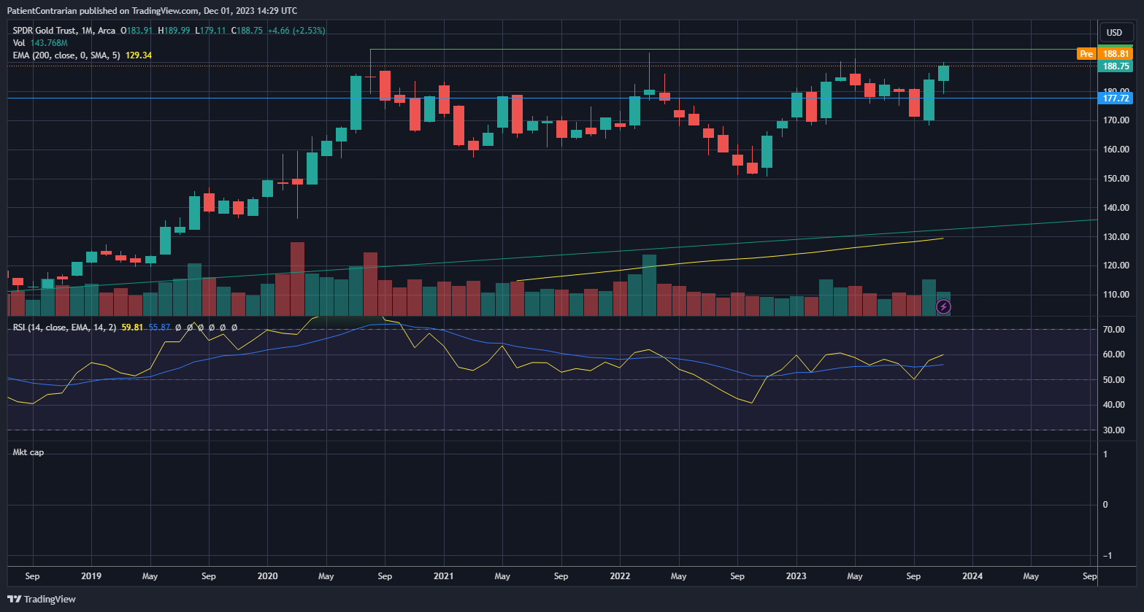Click the price change +4.66 (+2.53%)
The image size is (1144, 612).
(x=296, y=31)
